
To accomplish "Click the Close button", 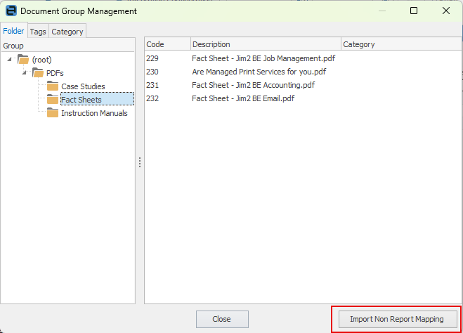I will [x=222, y=319].
